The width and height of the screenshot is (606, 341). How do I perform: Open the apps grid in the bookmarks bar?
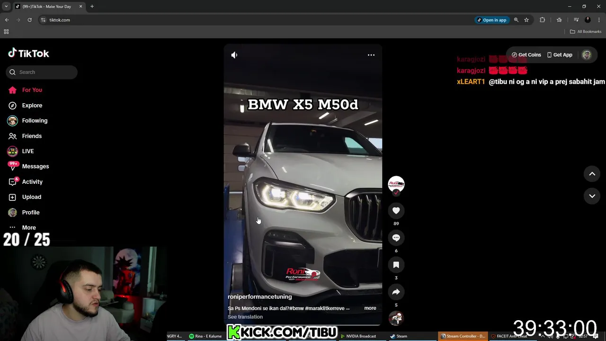[6, 32]
